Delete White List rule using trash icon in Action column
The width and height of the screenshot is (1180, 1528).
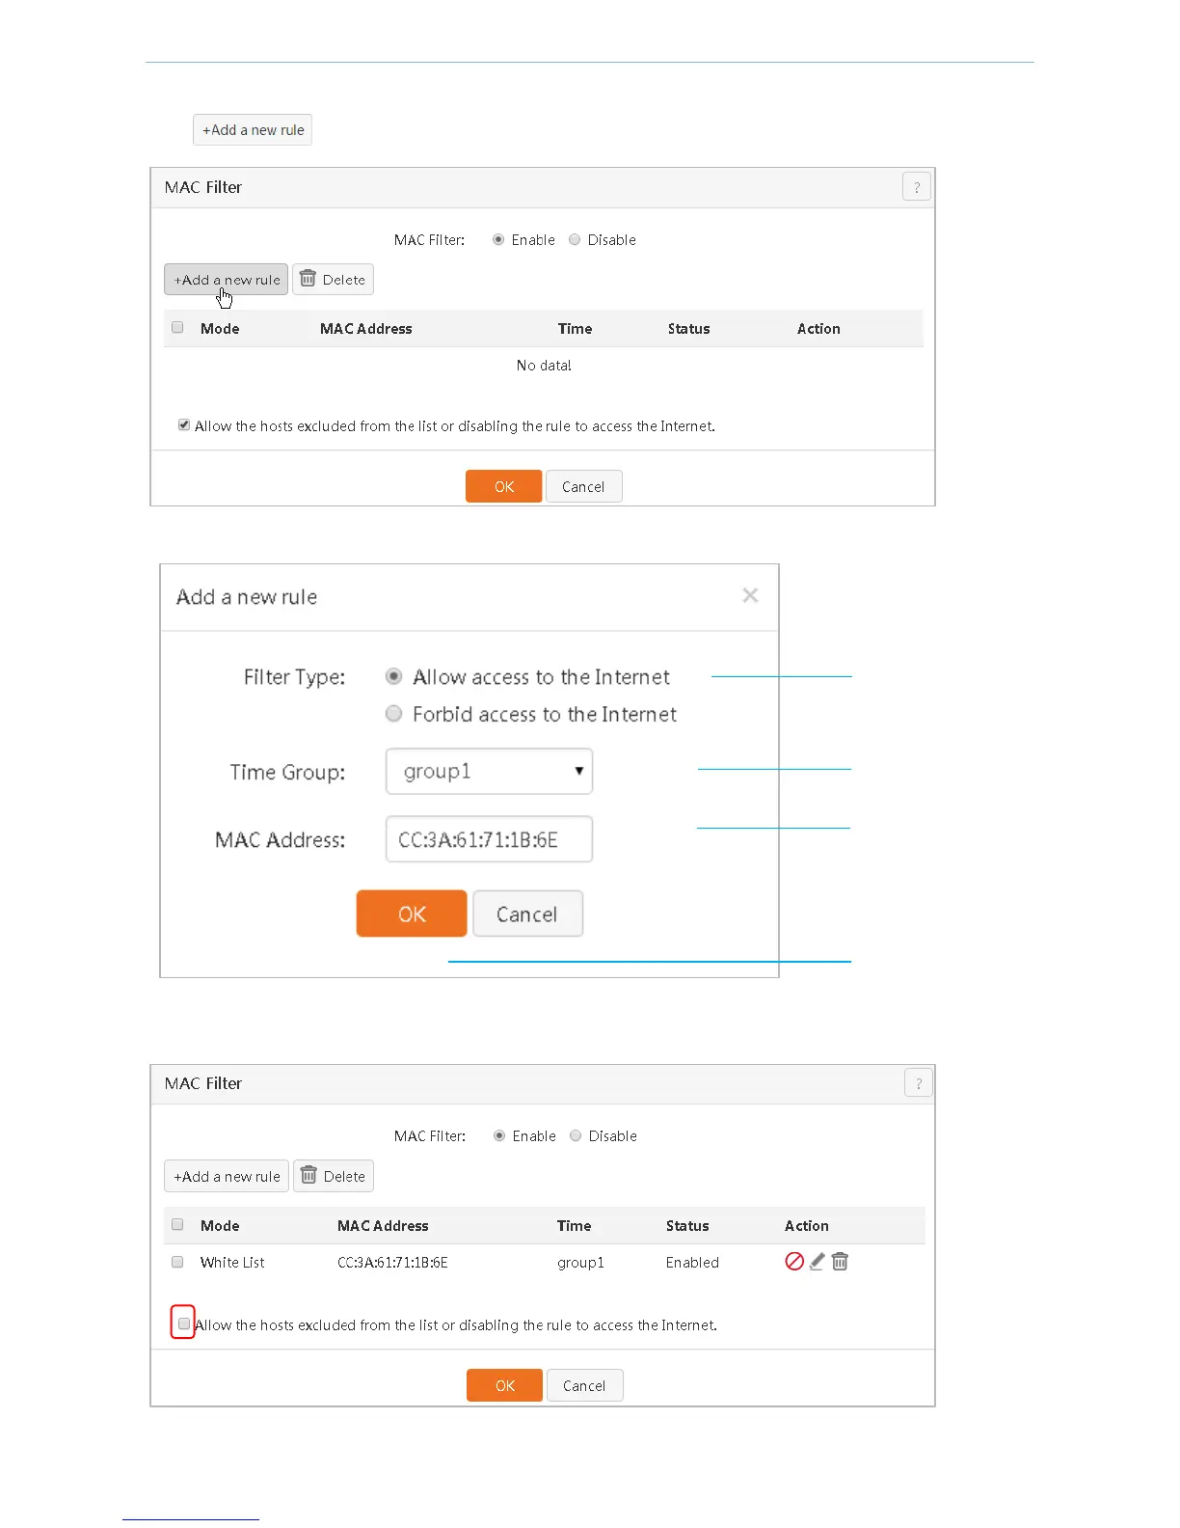click(840, 1262)
